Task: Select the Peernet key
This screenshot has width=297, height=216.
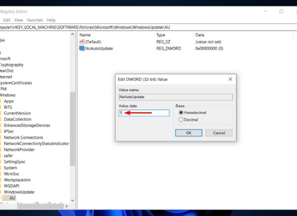Action: pyautogui.click(x=6, y=77)
